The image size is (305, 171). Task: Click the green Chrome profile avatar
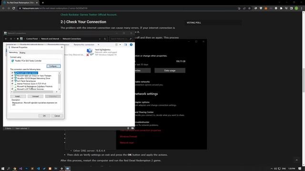[x=296, y=9]
